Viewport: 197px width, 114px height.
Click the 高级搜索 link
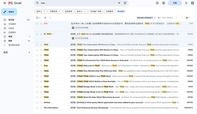[x=121, y=11]
